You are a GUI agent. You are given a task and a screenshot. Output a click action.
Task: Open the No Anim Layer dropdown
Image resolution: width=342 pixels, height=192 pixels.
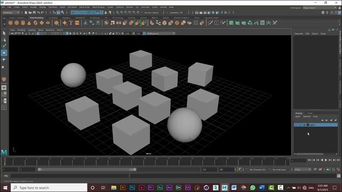click(279, 170)
